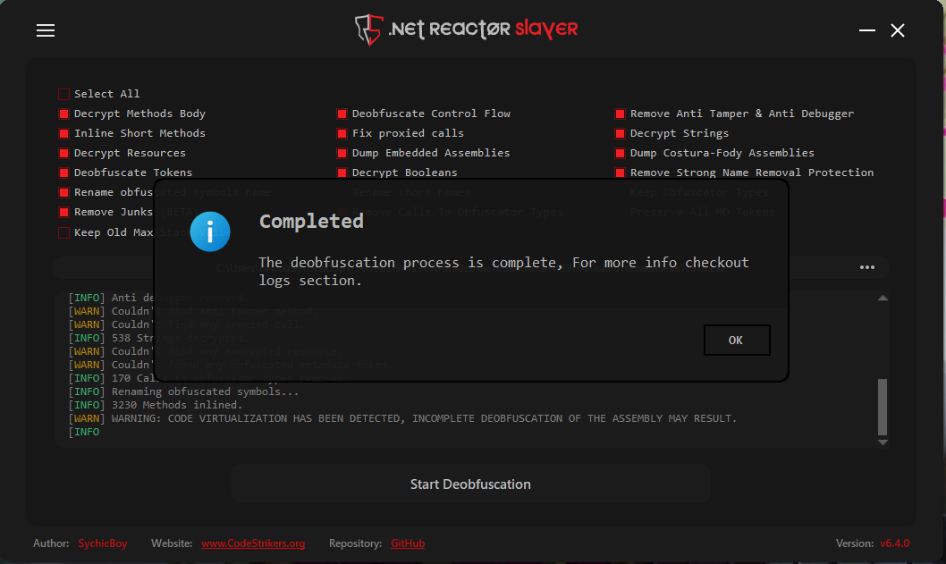946x564 pixels.
Task: Toggle Dump Costura-Fody Assemblies checkbox
Action: (620, 152)
